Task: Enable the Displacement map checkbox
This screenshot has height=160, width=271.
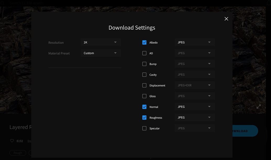Action: (144, 85)
